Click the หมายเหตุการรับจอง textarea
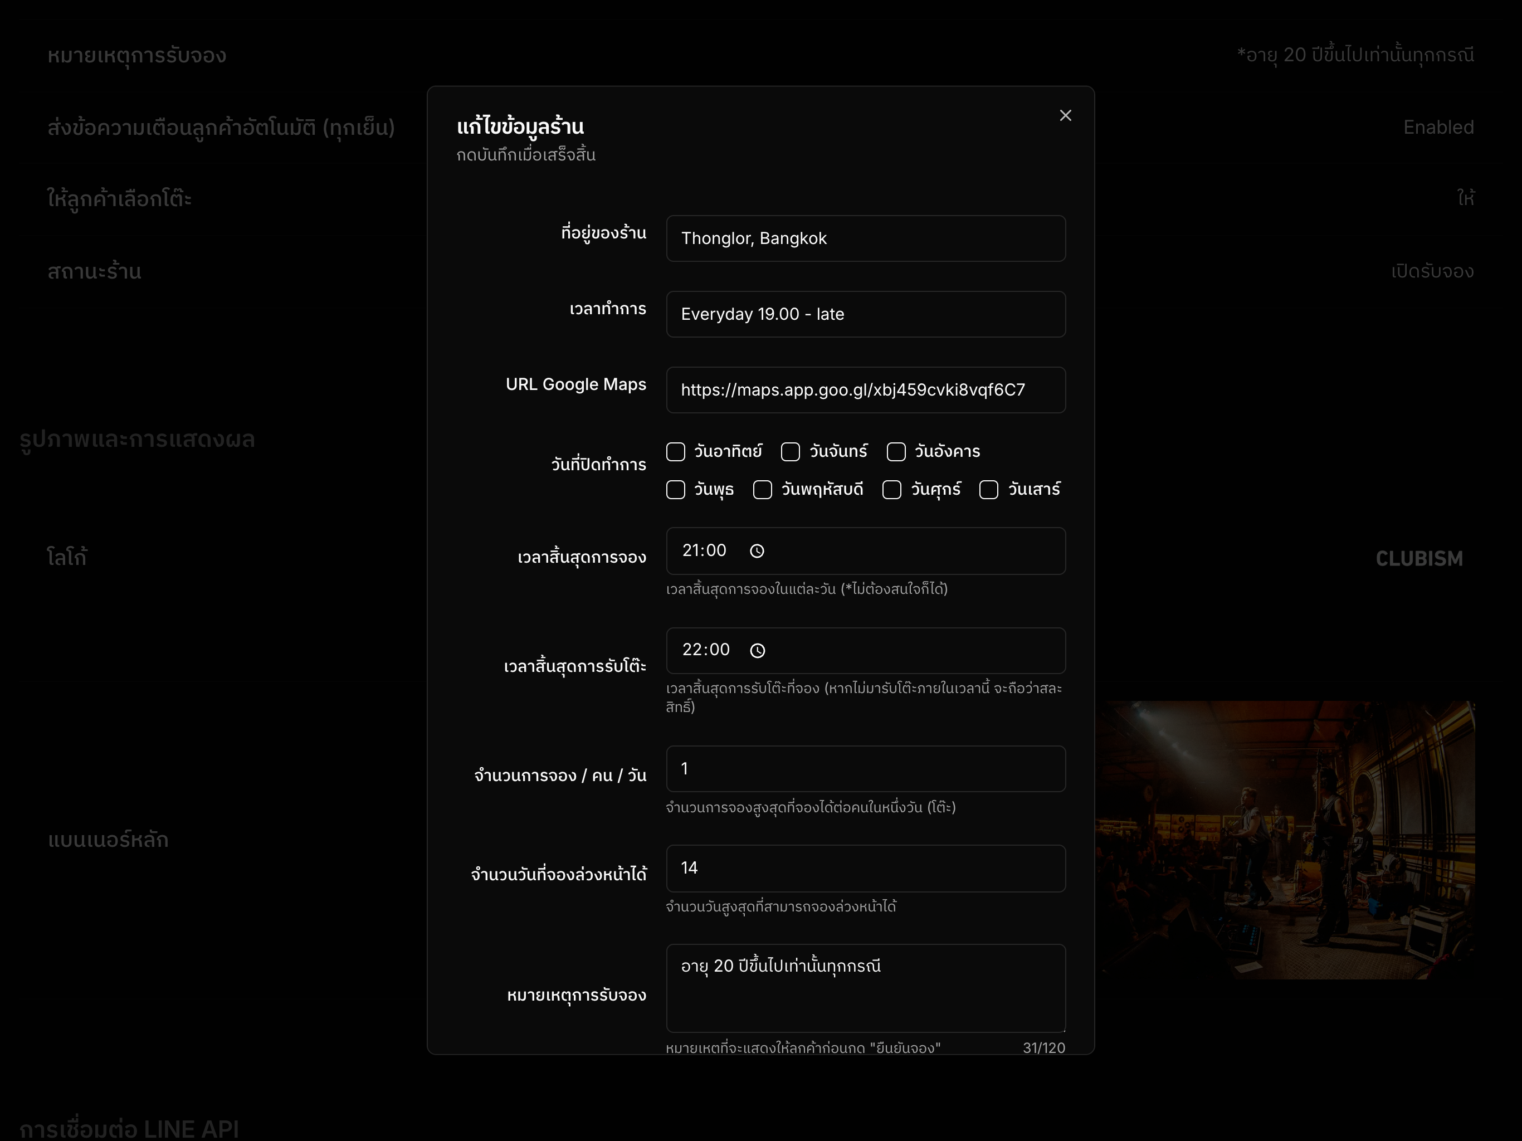 [866, 988]
